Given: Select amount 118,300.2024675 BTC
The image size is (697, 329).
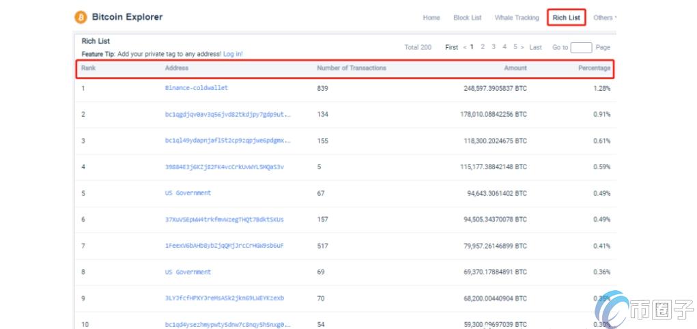Looking at the screenshot, I should (x=495, y=141).
